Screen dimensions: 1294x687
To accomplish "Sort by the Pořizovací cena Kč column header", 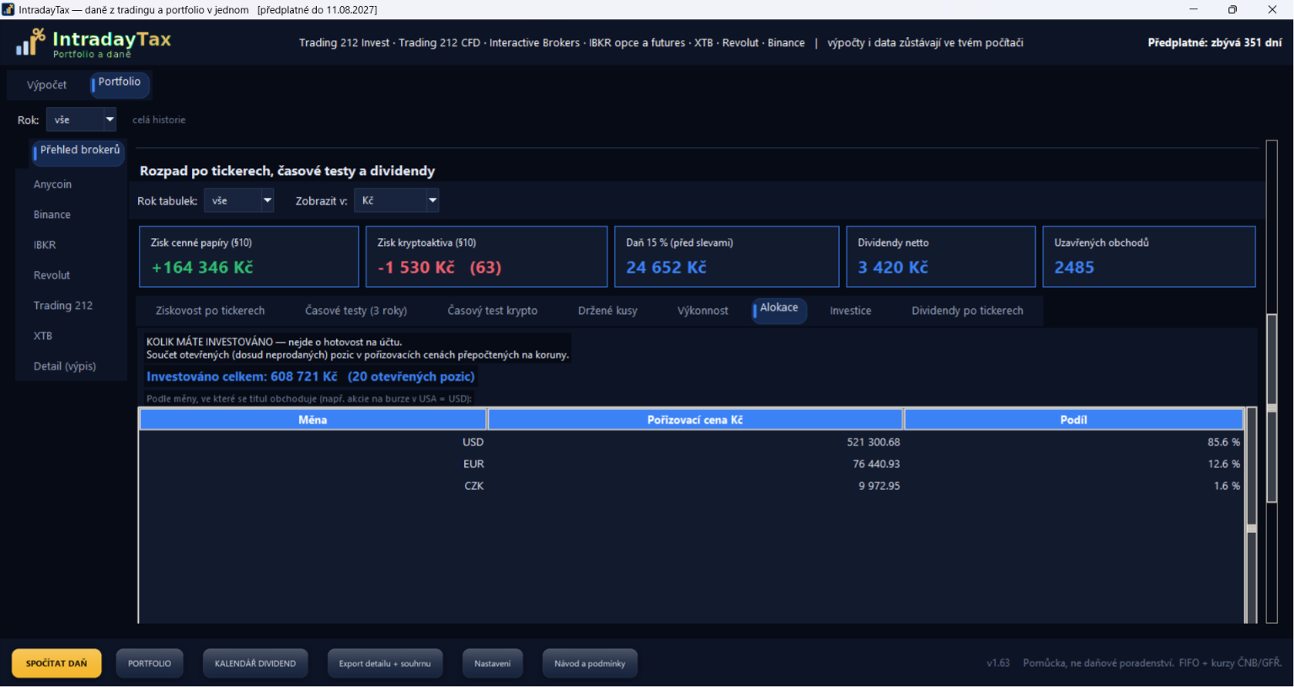I will (695, 419).
